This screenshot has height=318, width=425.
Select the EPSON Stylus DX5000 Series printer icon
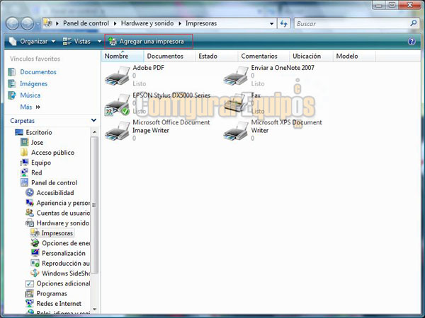[x=118, y=105]
